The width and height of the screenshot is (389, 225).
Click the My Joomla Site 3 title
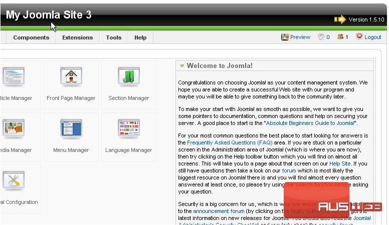49,15
